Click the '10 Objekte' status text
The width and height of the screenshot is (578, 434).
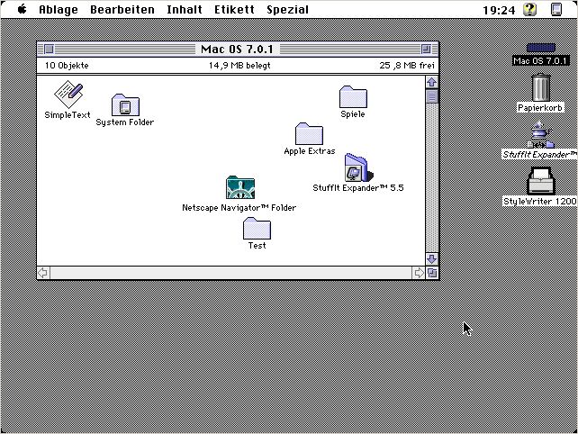pyautogui.click(x=67, y=66)
